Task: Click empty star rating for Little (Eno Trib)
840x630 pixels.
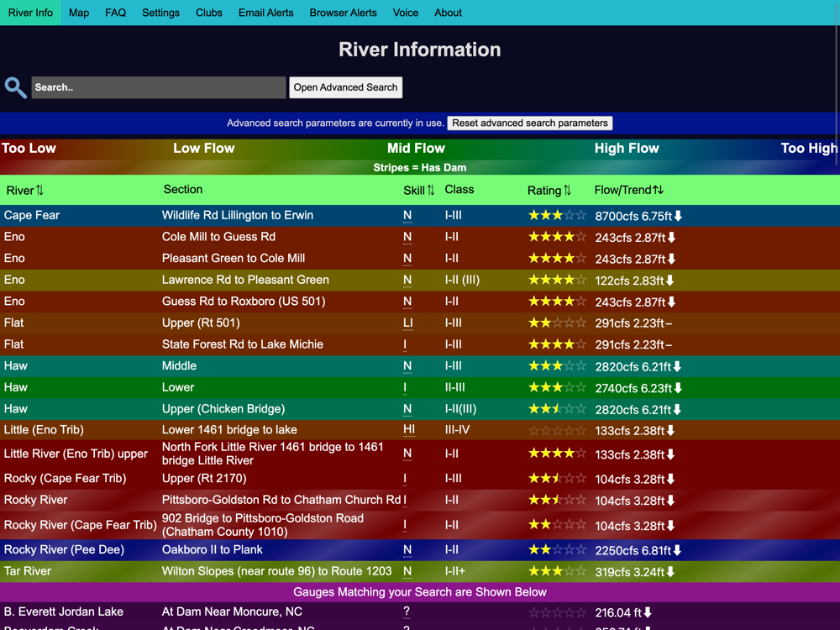Action: (557, 430)
